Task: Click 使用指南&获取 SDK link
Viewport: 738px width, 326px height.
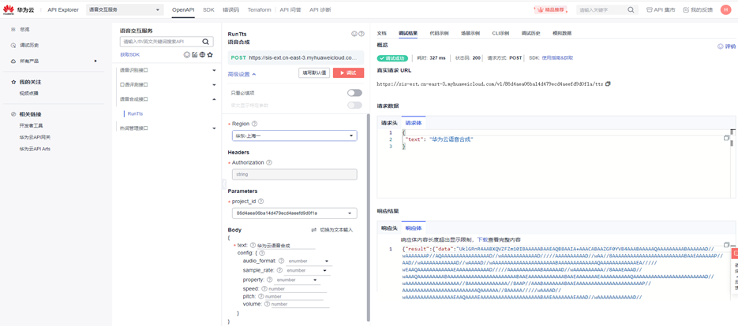Action: [x=557, y=57]
